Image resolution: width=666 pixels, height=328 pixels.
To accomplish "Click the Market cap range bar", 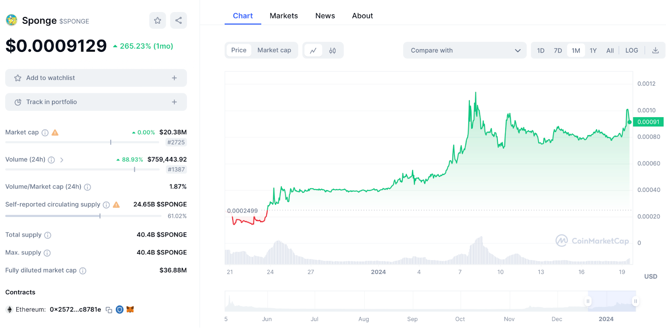I will coord(82,142).
